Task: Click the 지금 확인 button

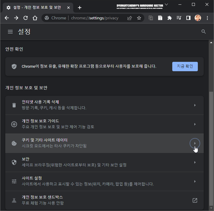Action: [185, 67]
